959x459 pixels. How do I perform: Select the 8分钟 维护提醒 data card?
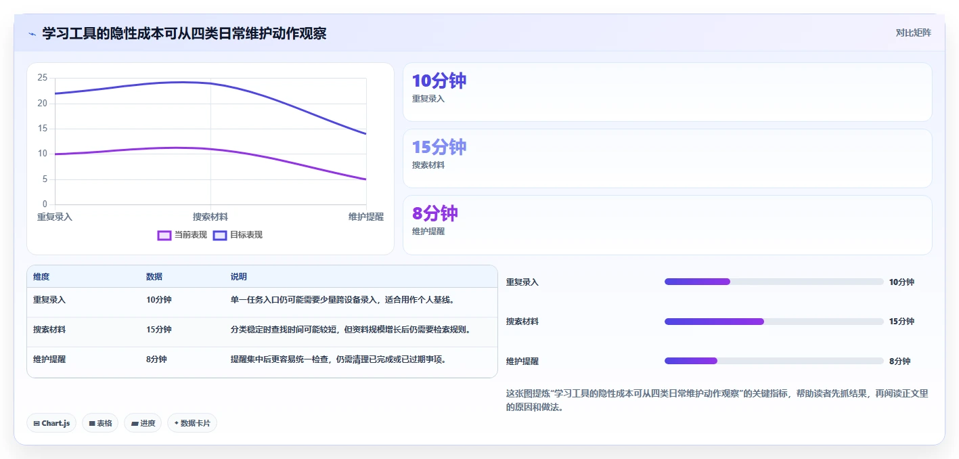tap(667, 225)
